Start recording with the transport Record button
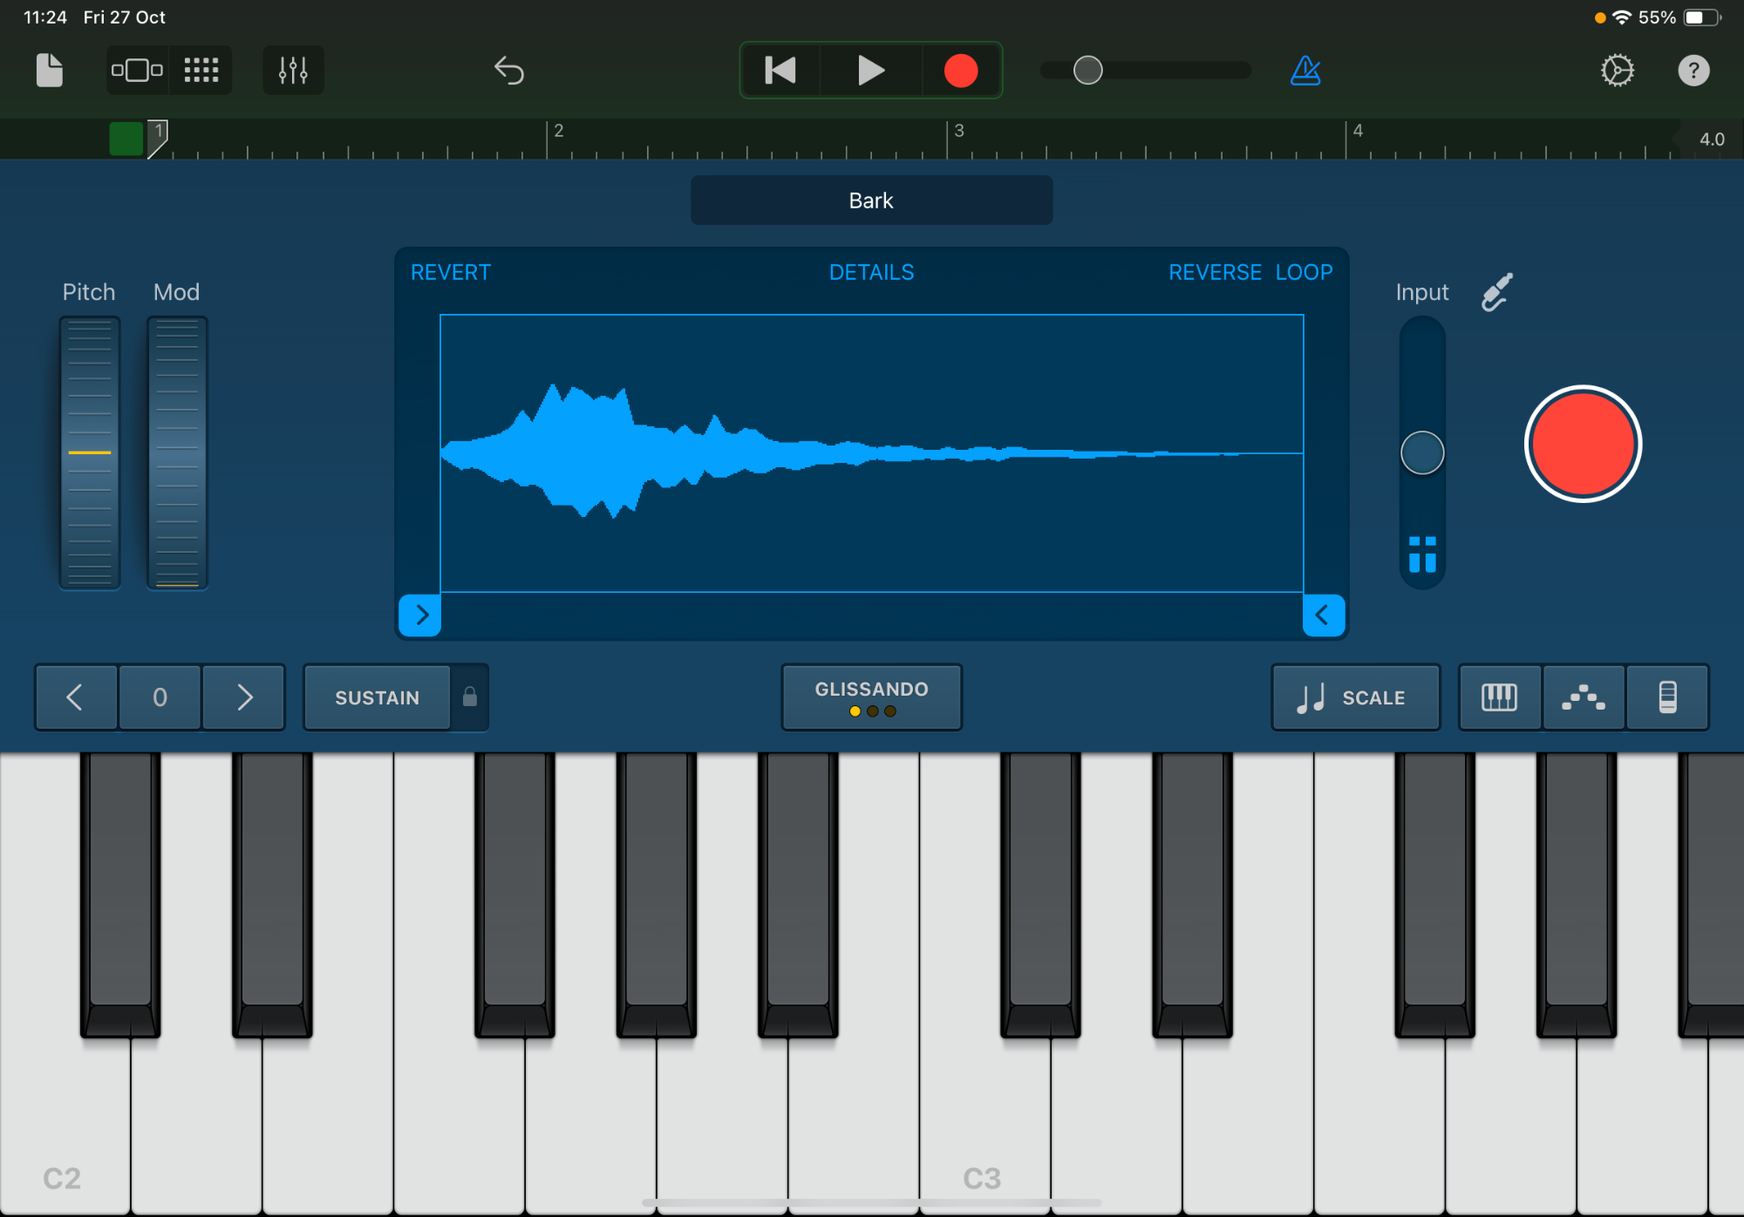 (x=961, y=71)
